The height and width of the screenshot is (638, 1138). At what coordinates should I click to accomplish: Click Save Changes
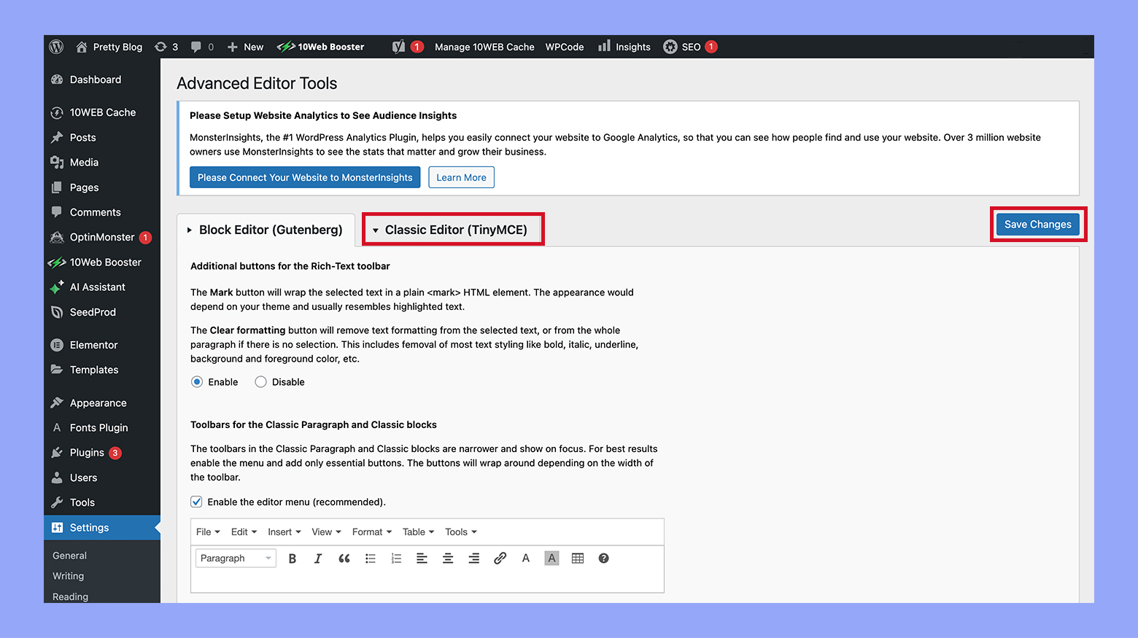coord(1037,224)
